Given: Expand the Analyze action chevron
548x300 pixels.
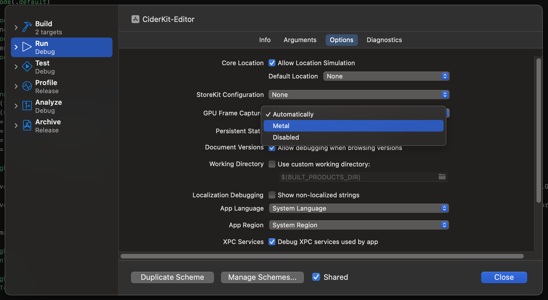Looking at the screenshot, I should coord(16,106).
